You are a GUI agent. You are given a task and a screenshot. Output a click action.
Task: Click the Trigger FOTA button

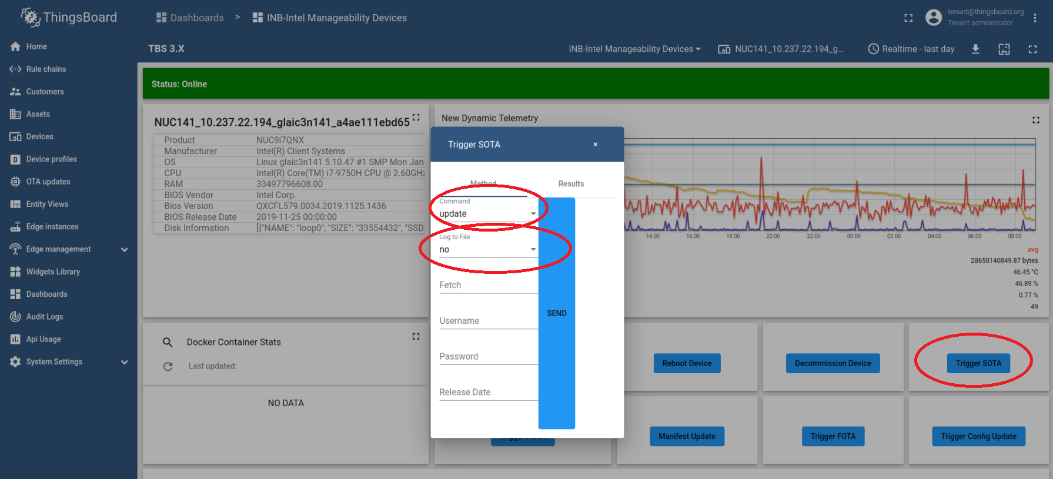coord(833,436)
